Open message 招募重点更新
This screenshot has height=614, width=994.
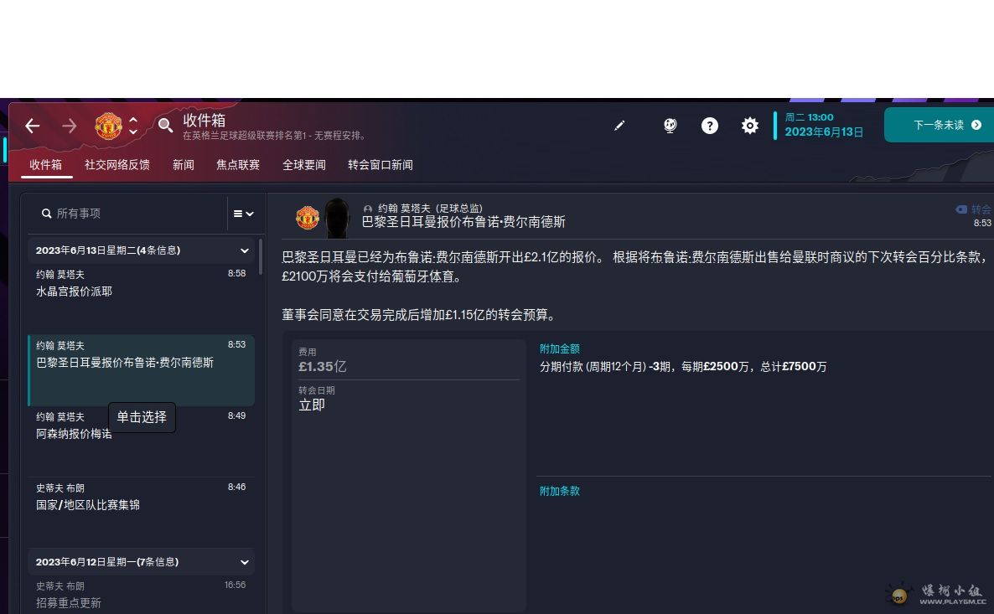[142, 595]
